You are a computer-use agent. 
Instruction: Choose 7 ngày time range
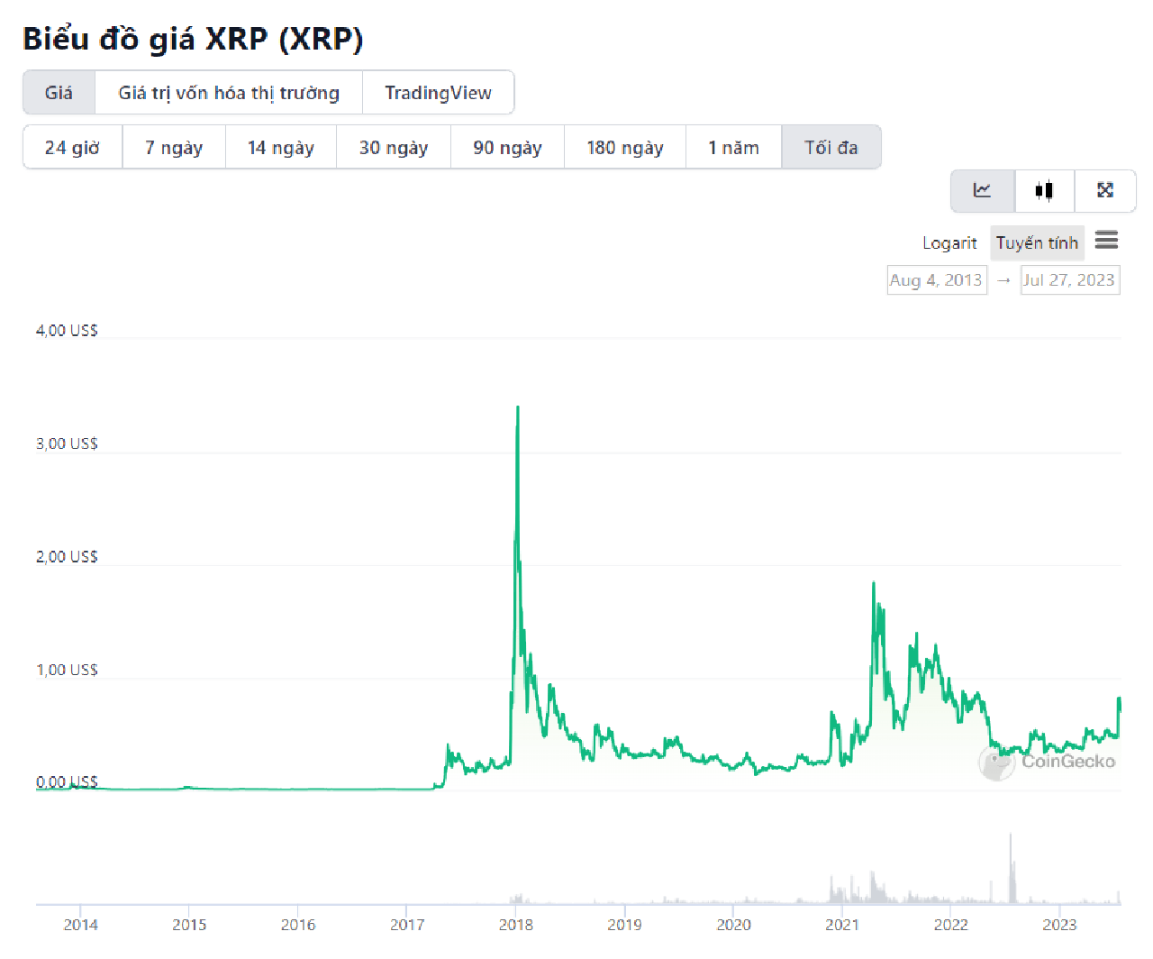pyautogui.click(x=174, y=147)
